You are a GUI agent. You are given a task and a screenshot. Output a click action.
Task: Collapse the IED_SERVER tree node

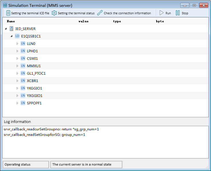tap(6, 29)
